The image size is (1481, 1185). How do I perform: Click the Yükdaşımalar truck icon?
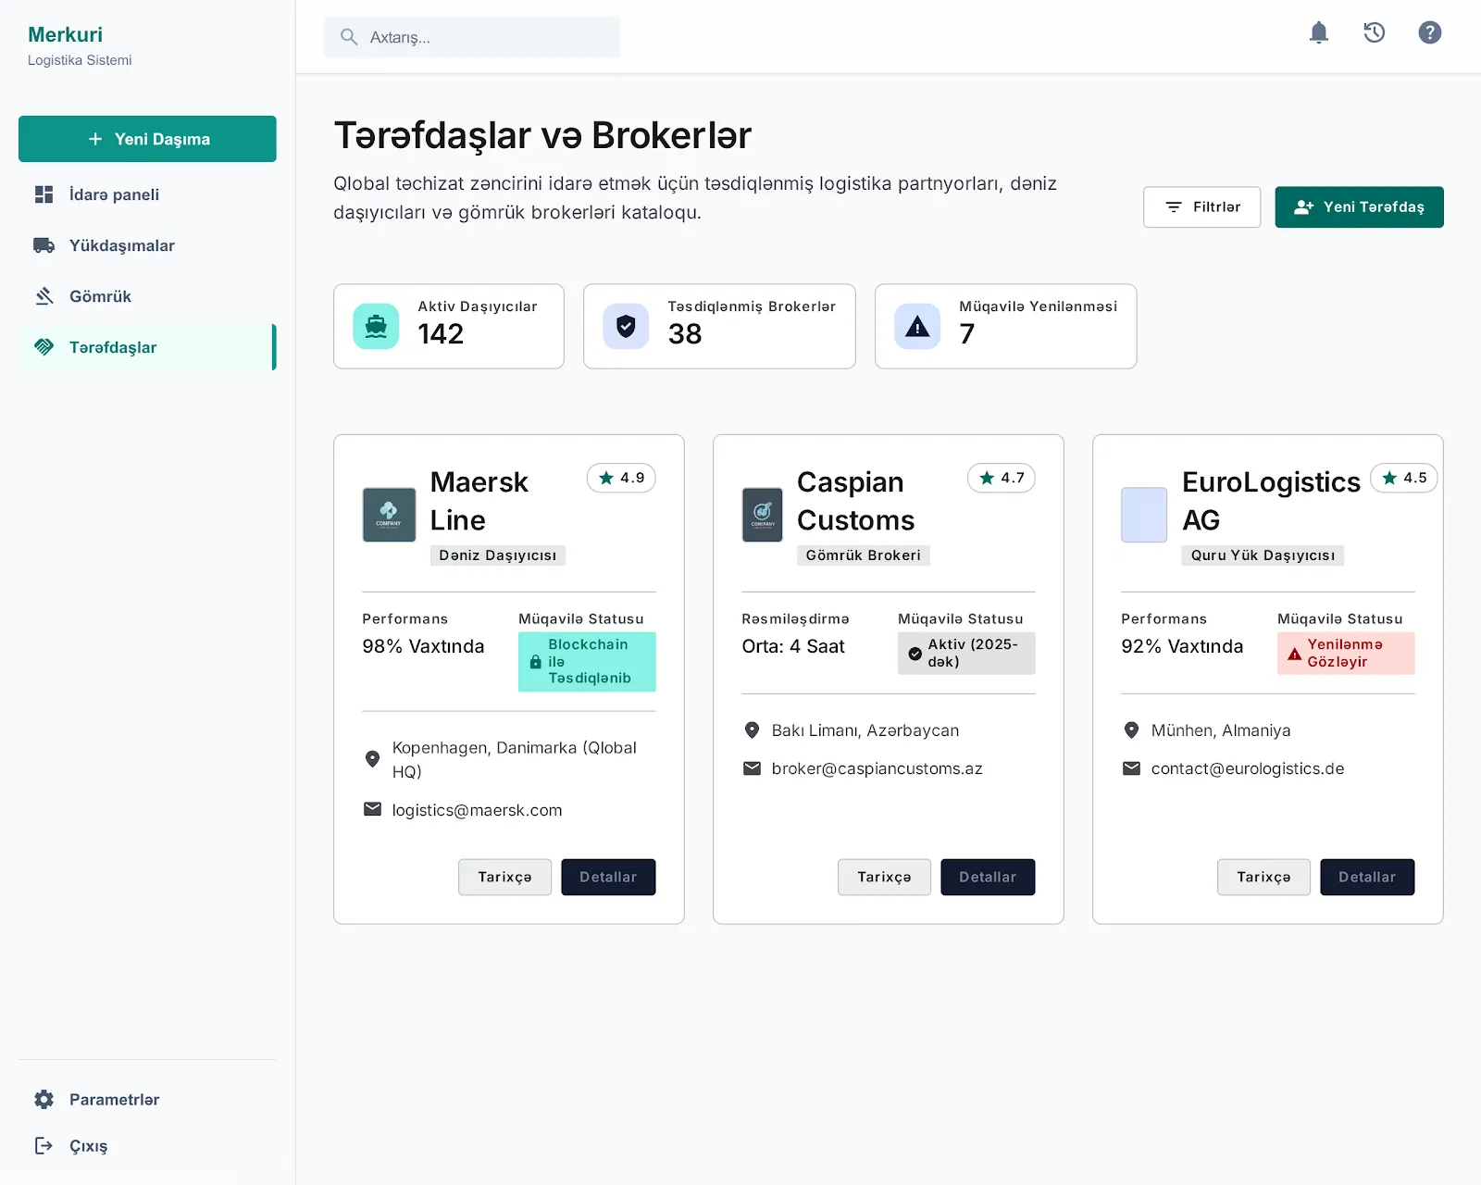point(44,245)
